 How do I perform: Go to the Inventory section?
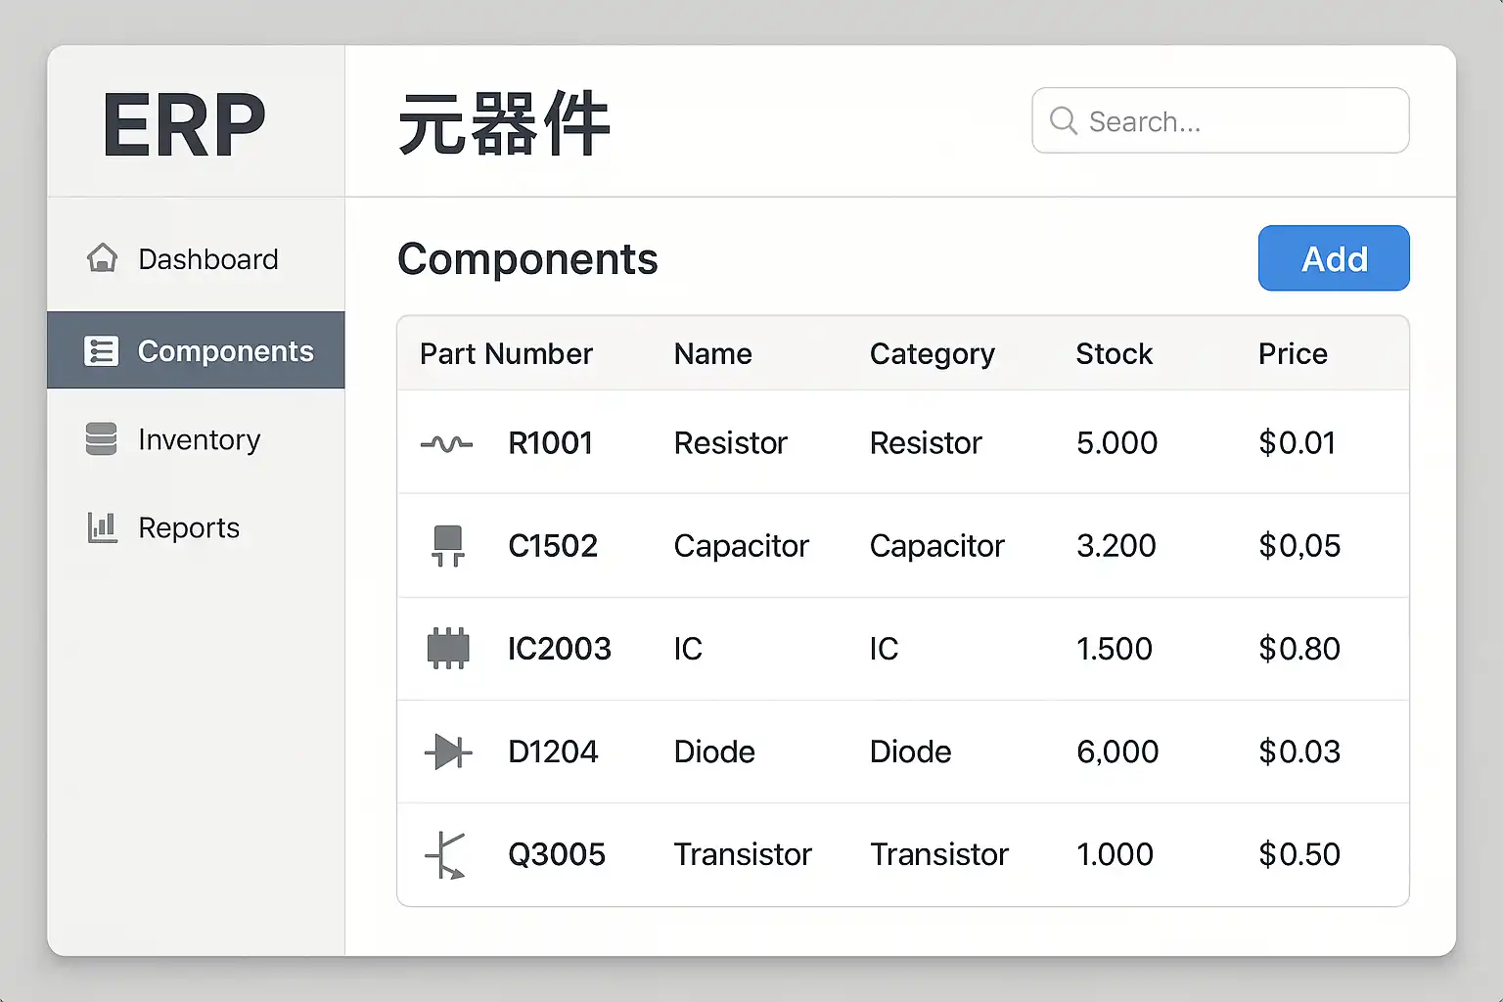coord(199,439)
